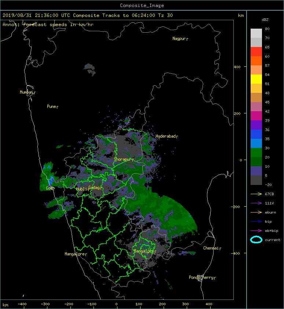Screen dimensions: 284x309
Task: Click the Composite_Image title text
Action: click(142, 6)
